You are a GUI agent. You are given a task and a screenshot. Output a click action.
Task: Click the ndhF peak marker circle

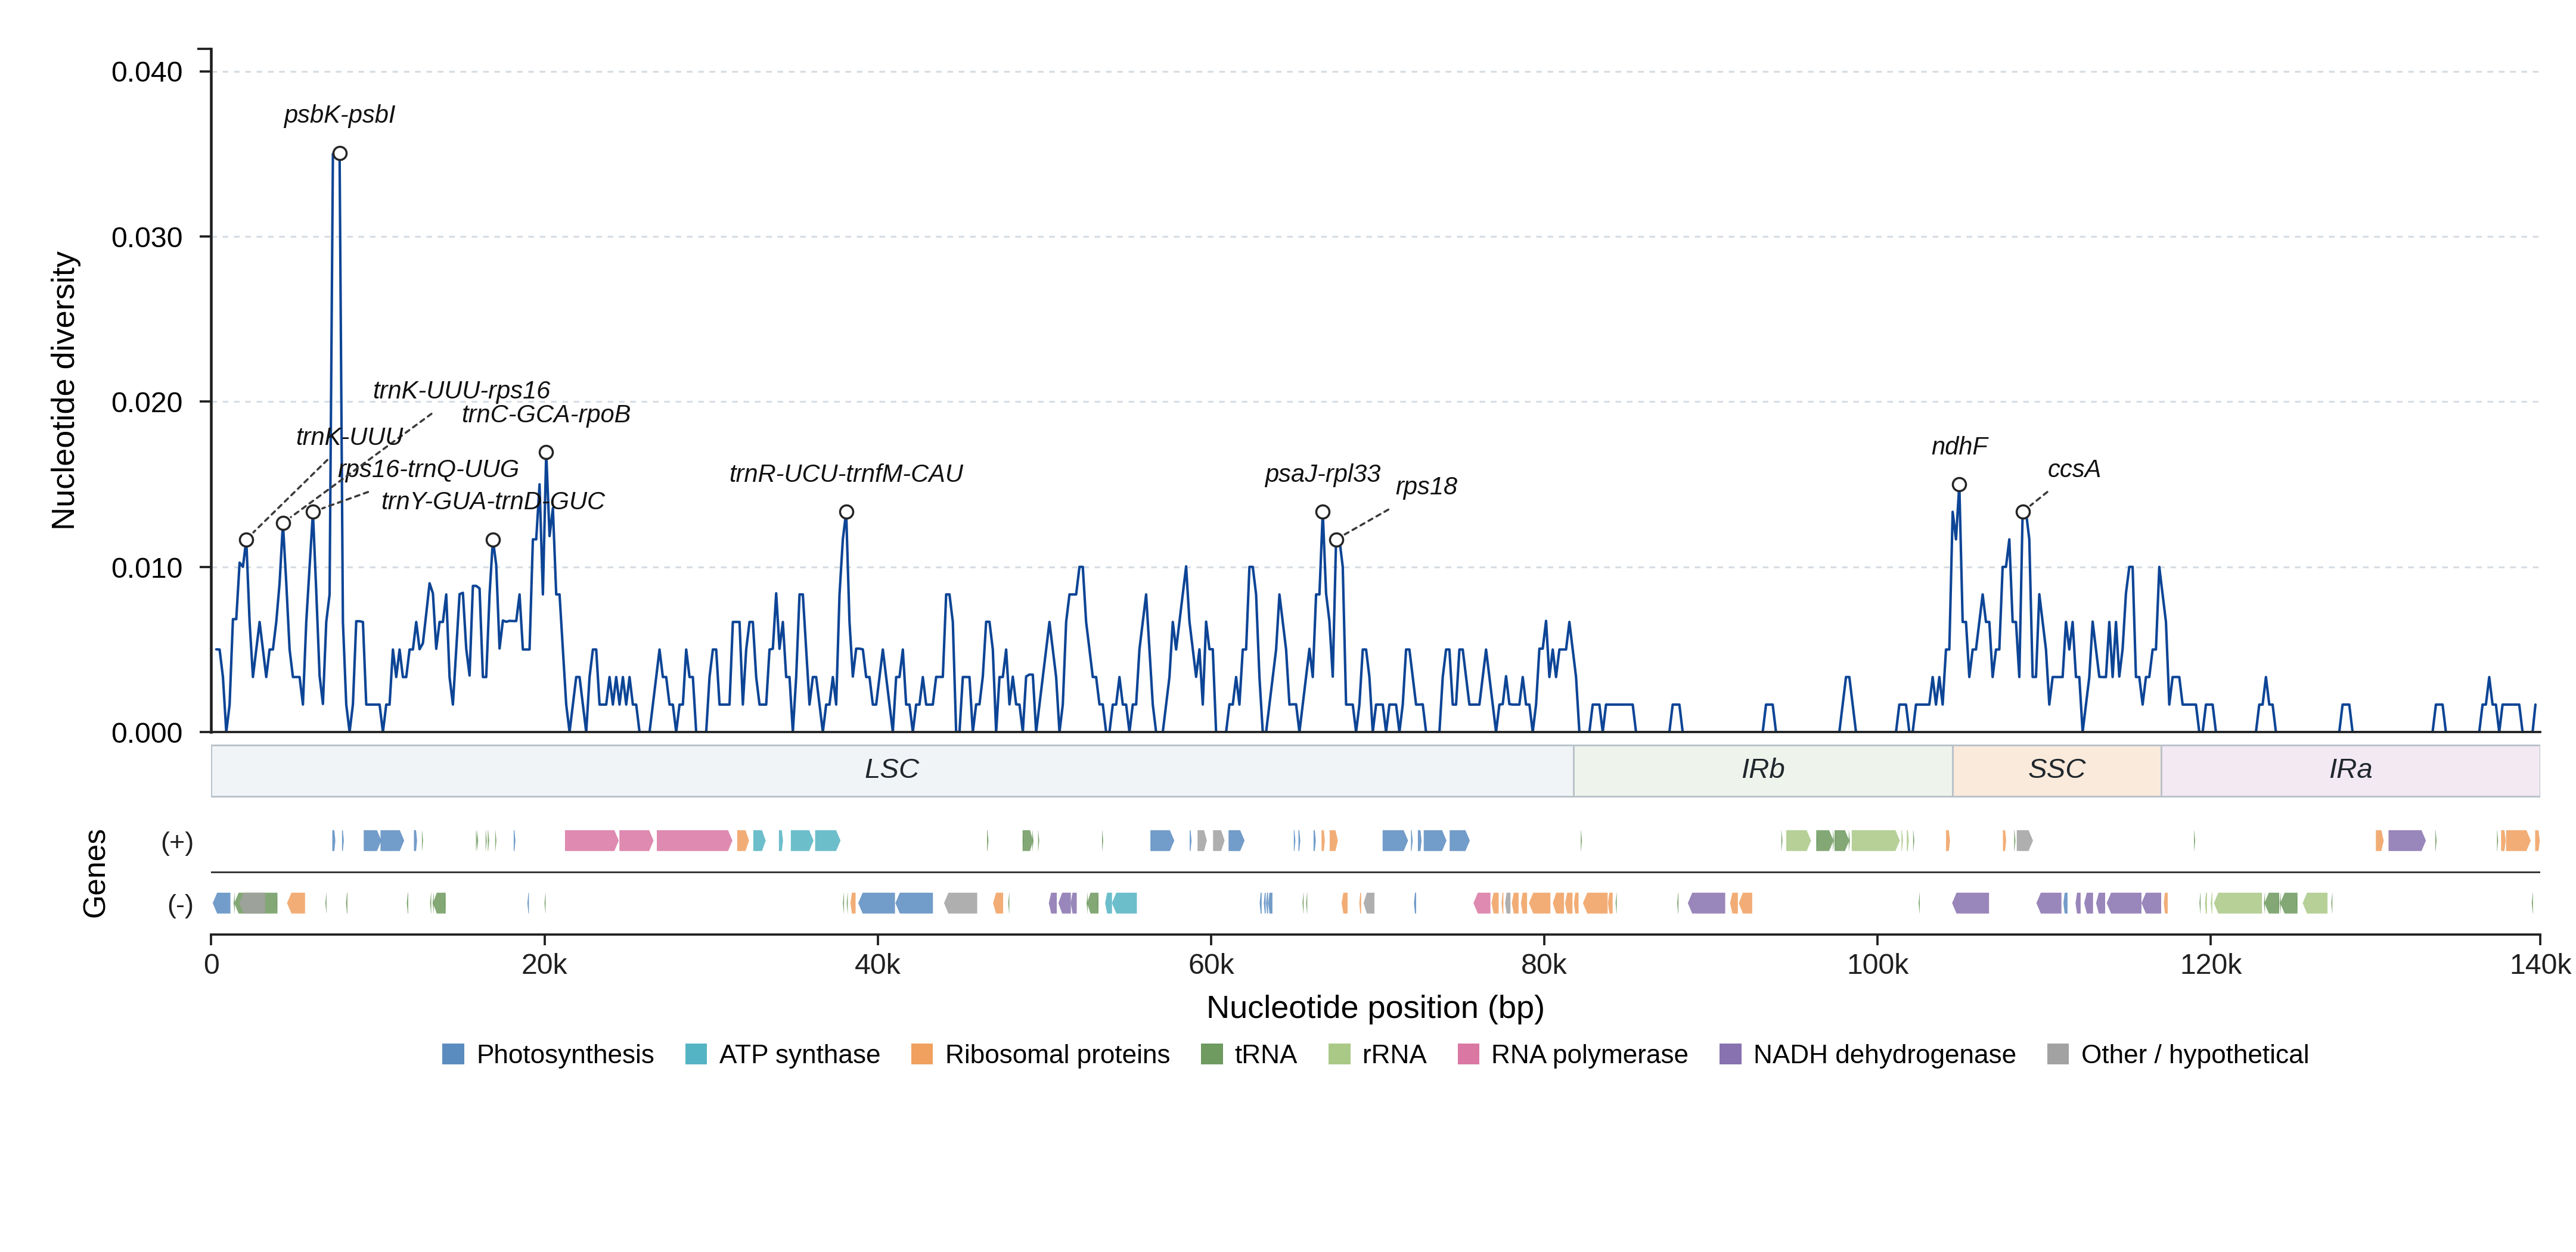pyautogui.click(x=1959, y=485)
